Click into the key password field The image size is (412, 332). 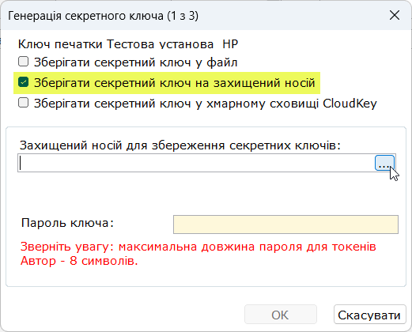[x=285, y=224]
